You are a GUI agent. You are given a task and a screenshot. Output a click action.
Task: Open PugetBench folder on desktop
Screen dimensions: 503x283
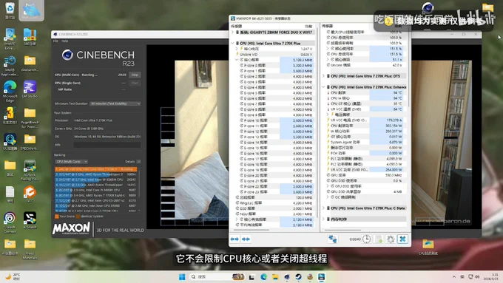pyautogui.click(x=30, y=117)
